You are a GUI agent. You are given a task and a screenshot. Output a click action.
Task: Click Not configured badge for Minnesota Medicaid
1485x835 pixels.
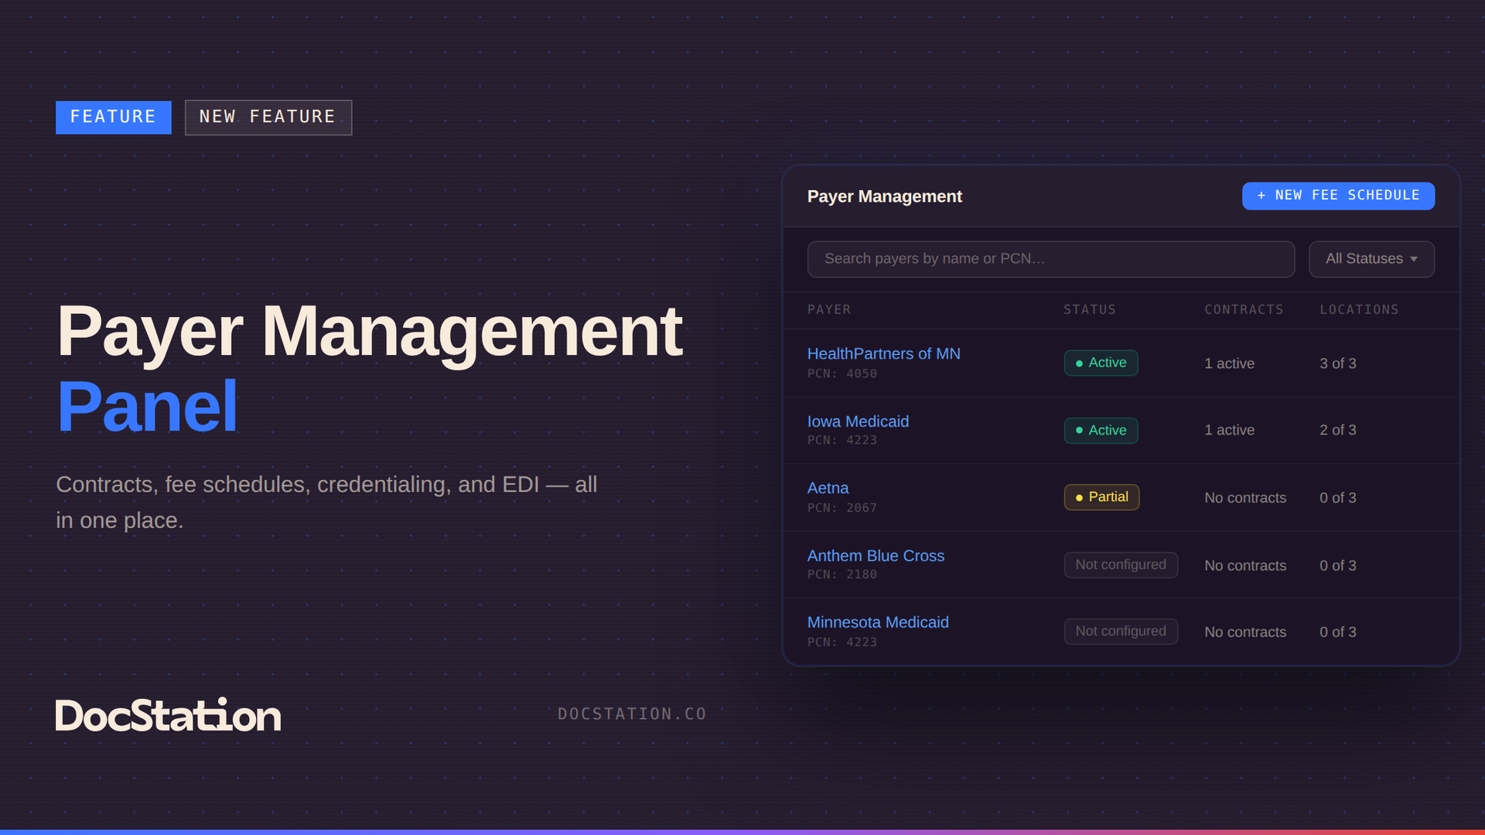click(1121, 631)
